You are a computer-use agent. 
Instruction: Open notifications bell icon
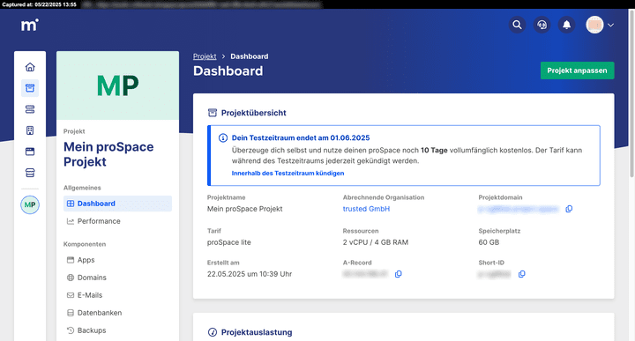[x=566, y=25]
